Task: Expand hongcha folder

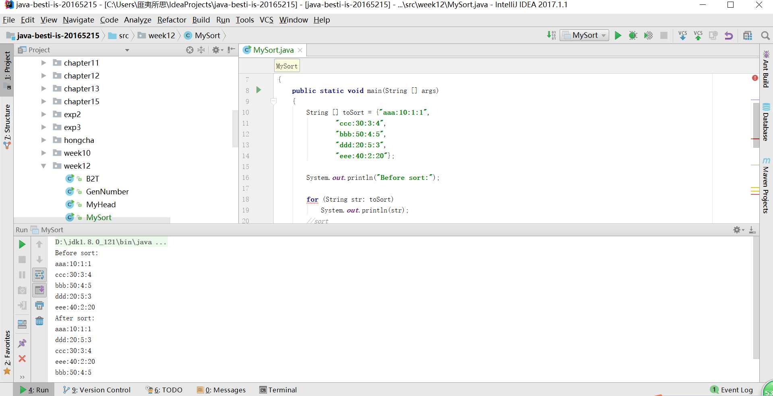Action: coord(43,140)
